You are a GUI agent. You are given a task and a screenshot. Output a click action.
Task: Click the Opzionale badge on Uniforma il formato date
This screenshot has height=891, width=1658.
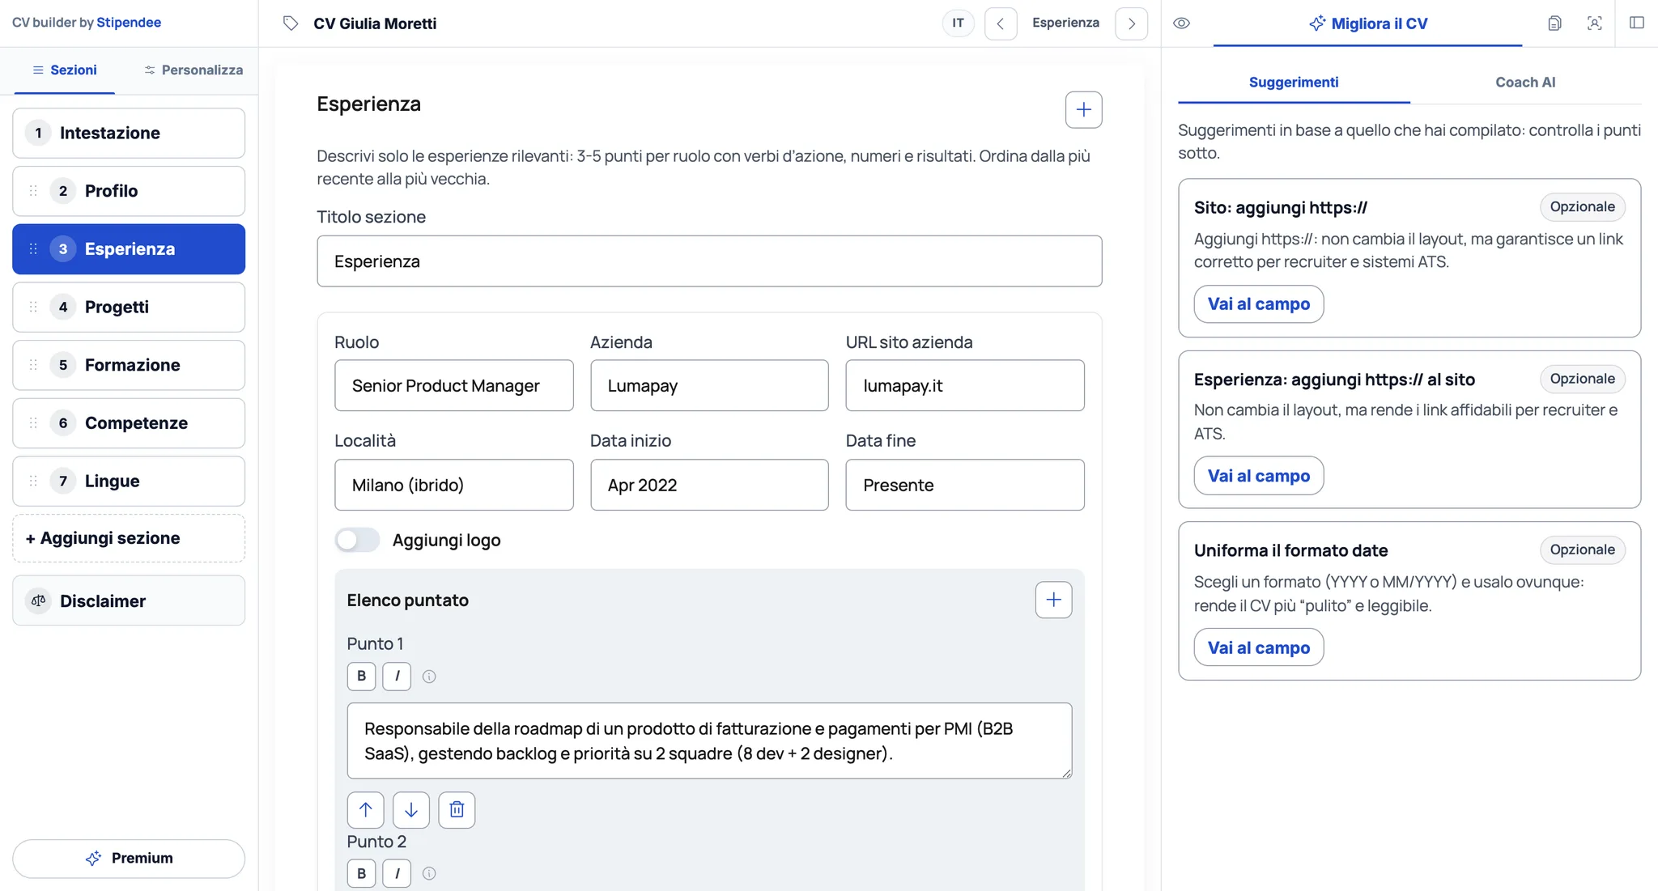pos(1582,550)
